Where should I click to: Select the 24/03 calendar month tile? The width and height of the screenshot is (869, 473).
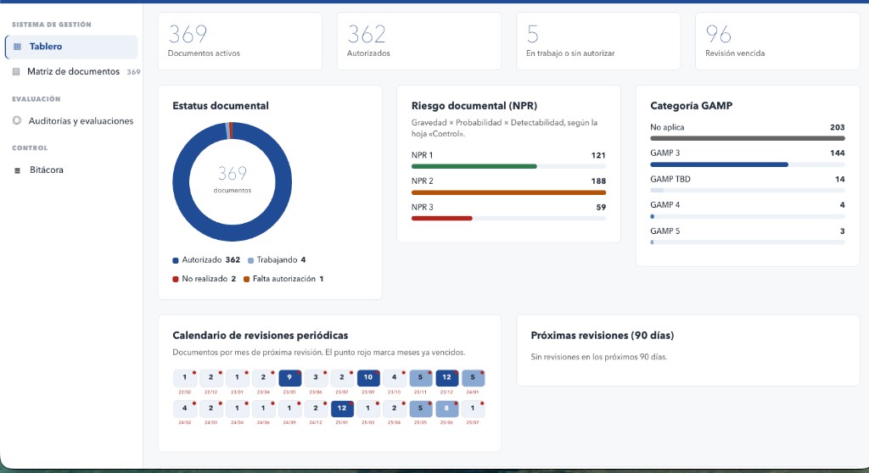pyautogui.click(x=210, y=409)
